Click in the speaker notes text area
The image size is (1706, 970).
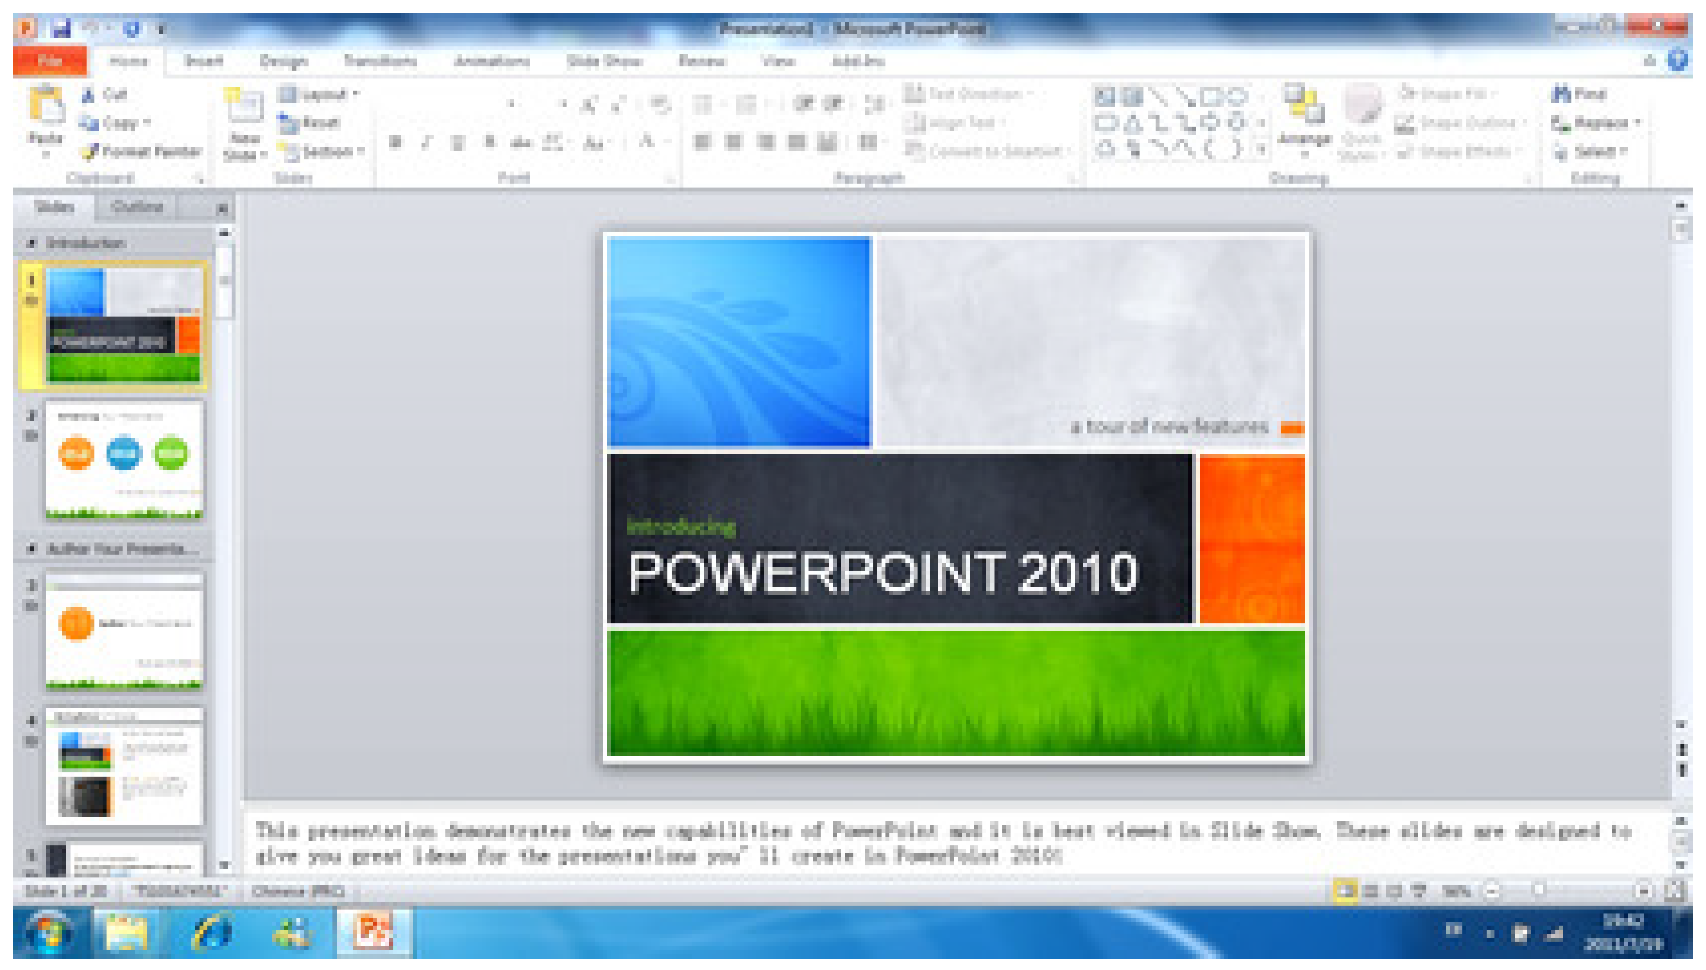click(958, 844)
